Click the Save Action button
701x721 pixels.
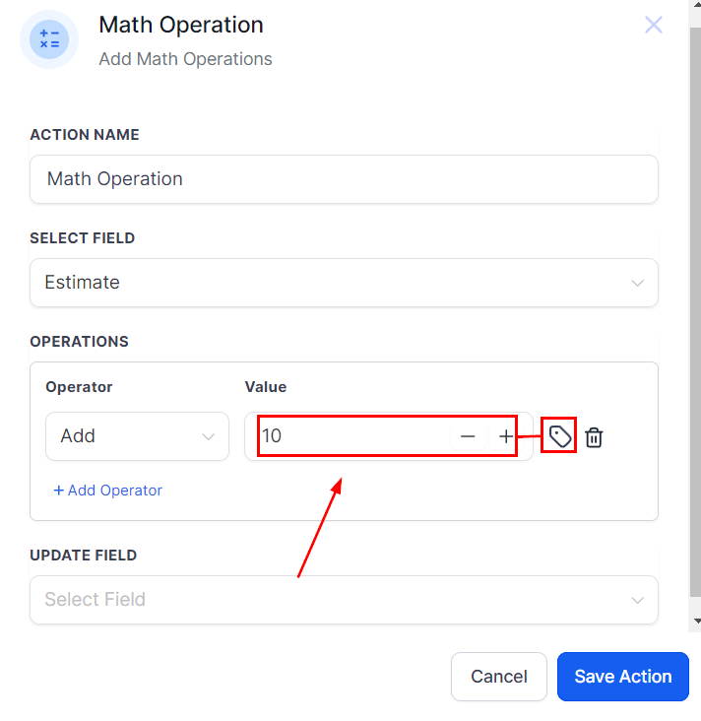622,677
